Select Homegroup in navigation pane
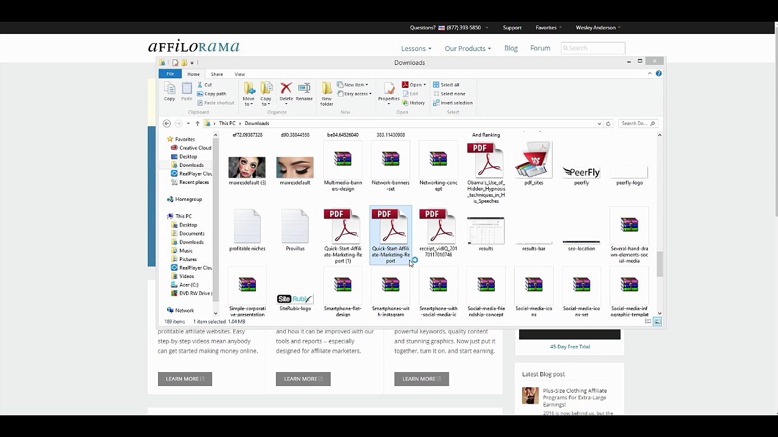The width and height of the screenshot is (778, 437). click(x=185, y=199)
